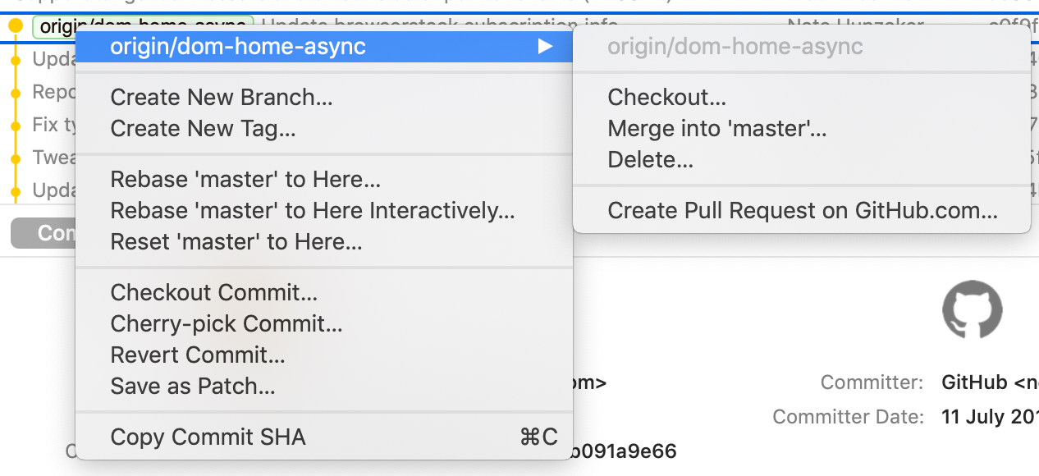Click the SHA text ending 'b091a9e66'
This screenshot has width=1039, height=476.
coord(625,451)
